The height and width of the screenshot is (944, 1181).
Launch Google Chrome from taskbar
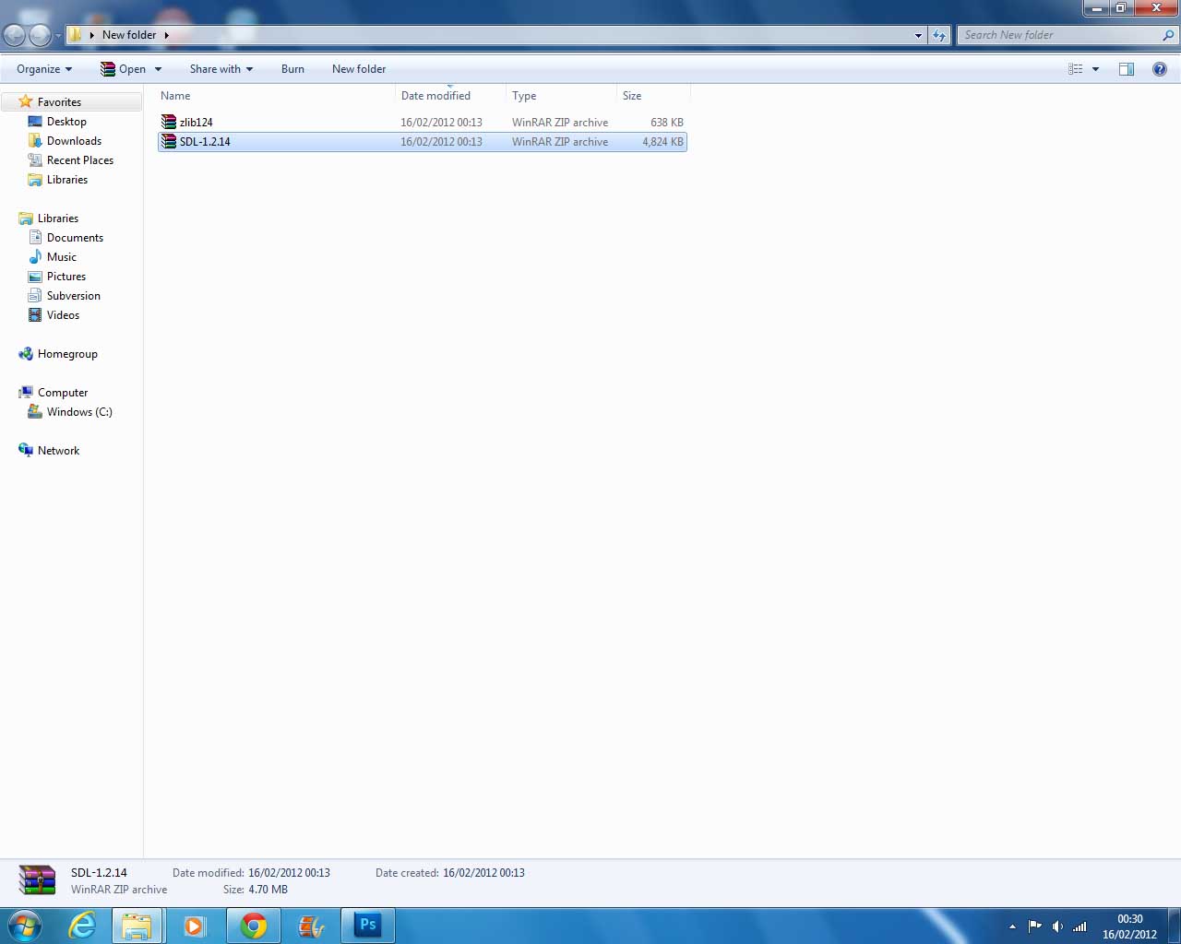point(254,926)
